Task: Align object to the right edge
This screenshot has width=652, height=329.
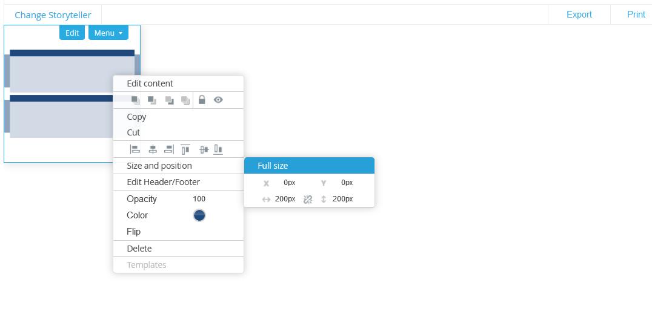Action: tap(169, 149)
